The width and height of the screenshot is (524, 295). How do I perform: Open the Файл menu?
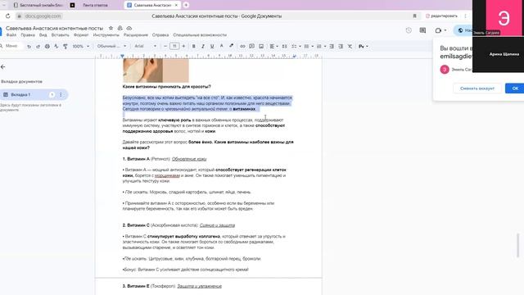[11, 34]
